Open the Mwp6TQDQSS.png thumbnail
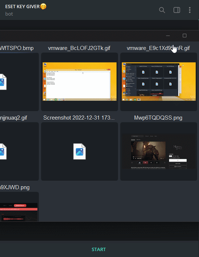Screen dimensions: 199x257 click(x=159, y=151)
